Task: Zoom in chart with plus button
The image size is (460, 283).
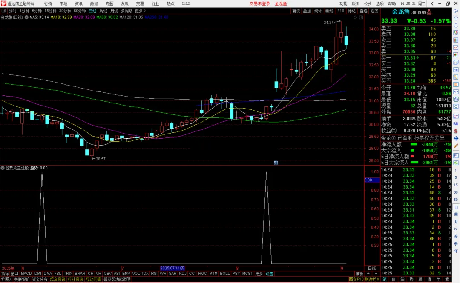Action: pyautogui.click(x=368, y=274)
